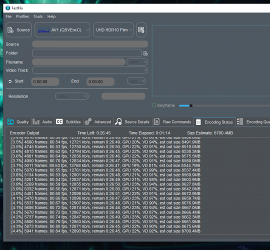Open the UHD HDR10 Film profile dropdown
Viewport: 270px width, 250px height.
click(113, 30)
